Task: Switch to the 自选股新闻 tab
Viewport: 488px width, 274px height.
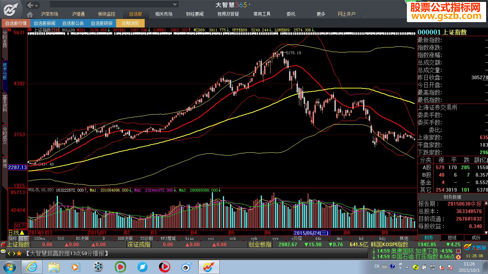Action: click(44, 23)
